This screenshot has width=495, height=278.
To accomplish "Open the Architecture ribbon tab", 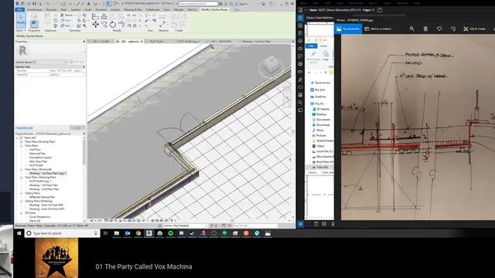I will (34, 10).
